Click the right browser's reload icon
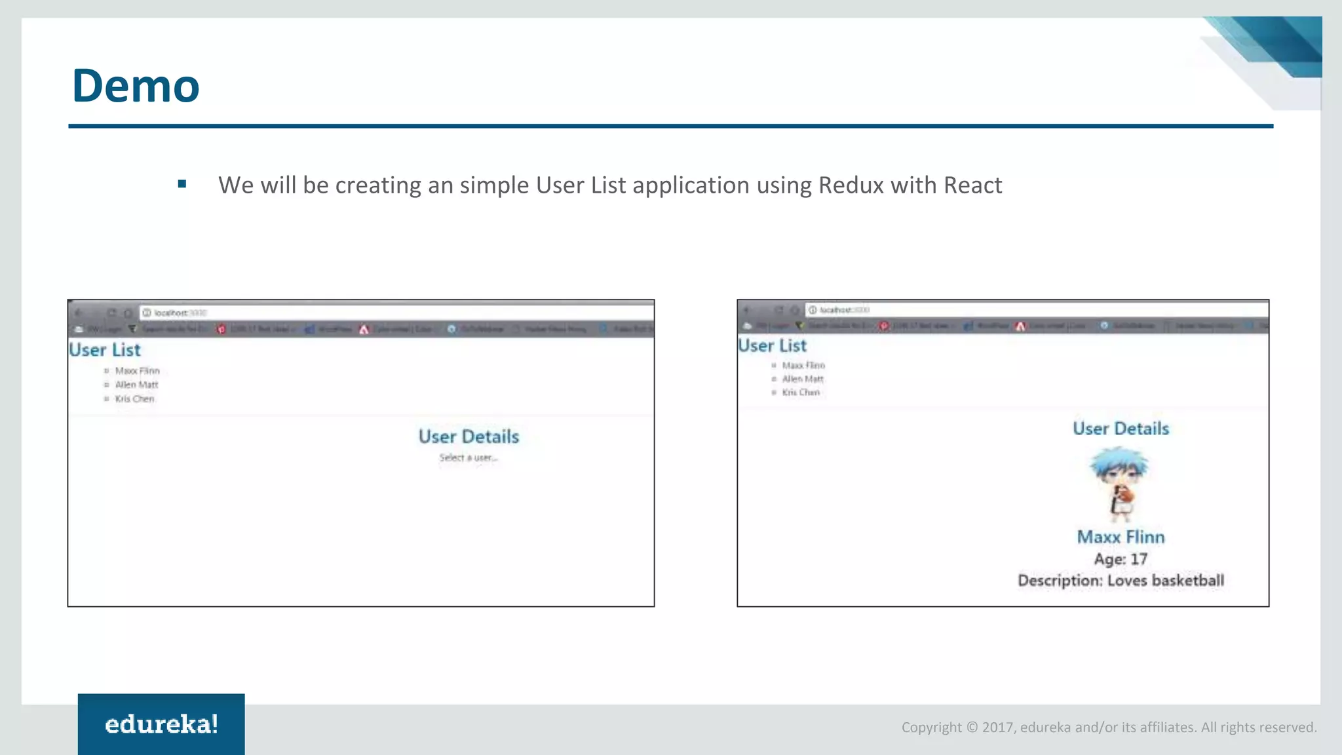The image size is (1342, 755). [x=778, y=309]
